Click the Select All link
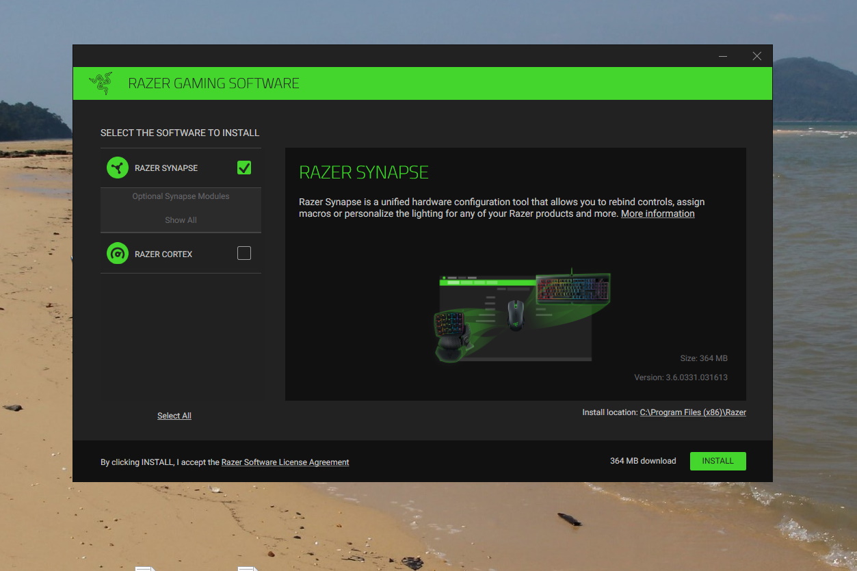This screenshot has height=571, width=857. [174, 416]
